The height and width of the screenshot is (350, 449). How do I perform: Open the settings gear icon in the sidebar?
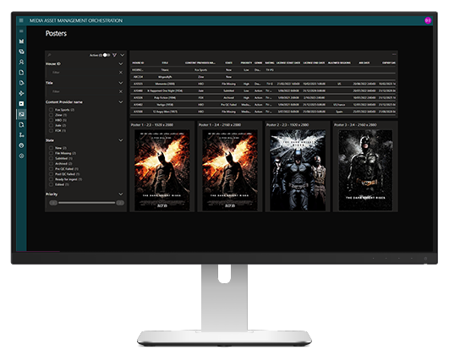pyautogui.click(x=21, y=156)
